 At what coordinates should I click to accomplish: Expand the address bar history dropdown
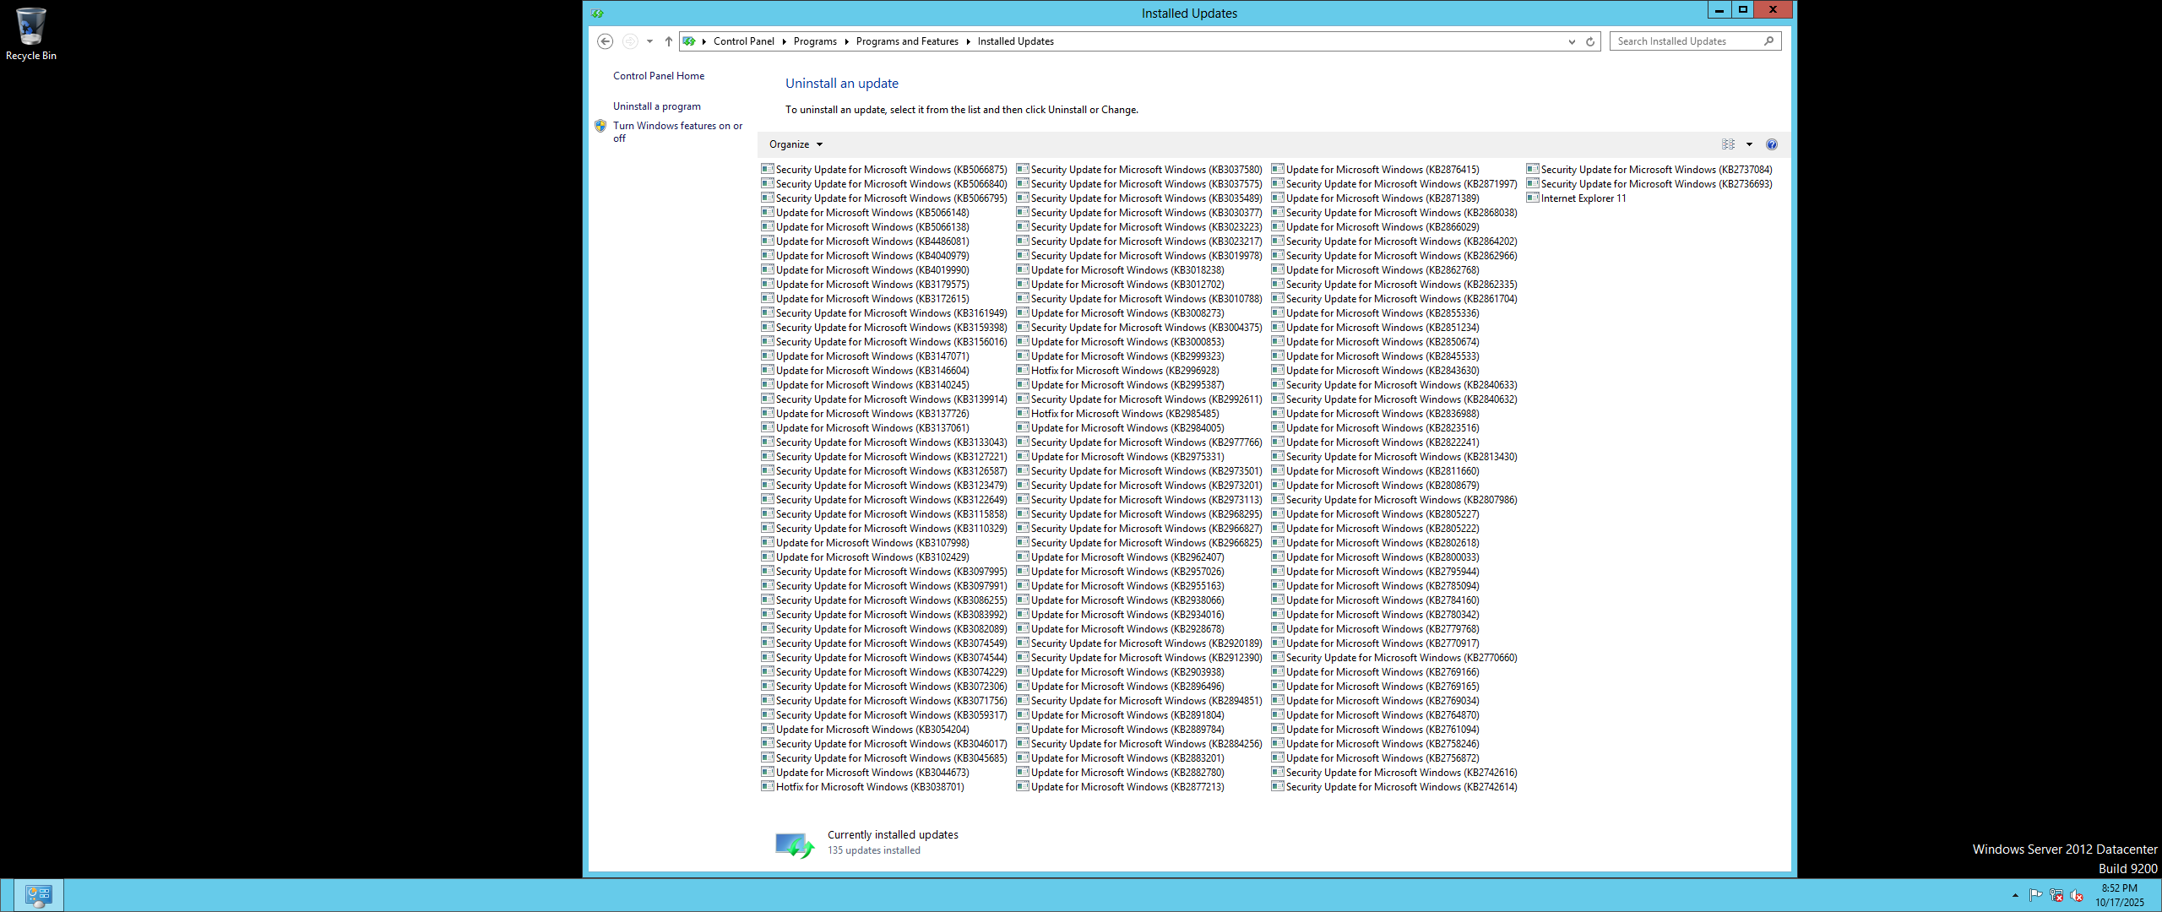tap(1572, 41)
